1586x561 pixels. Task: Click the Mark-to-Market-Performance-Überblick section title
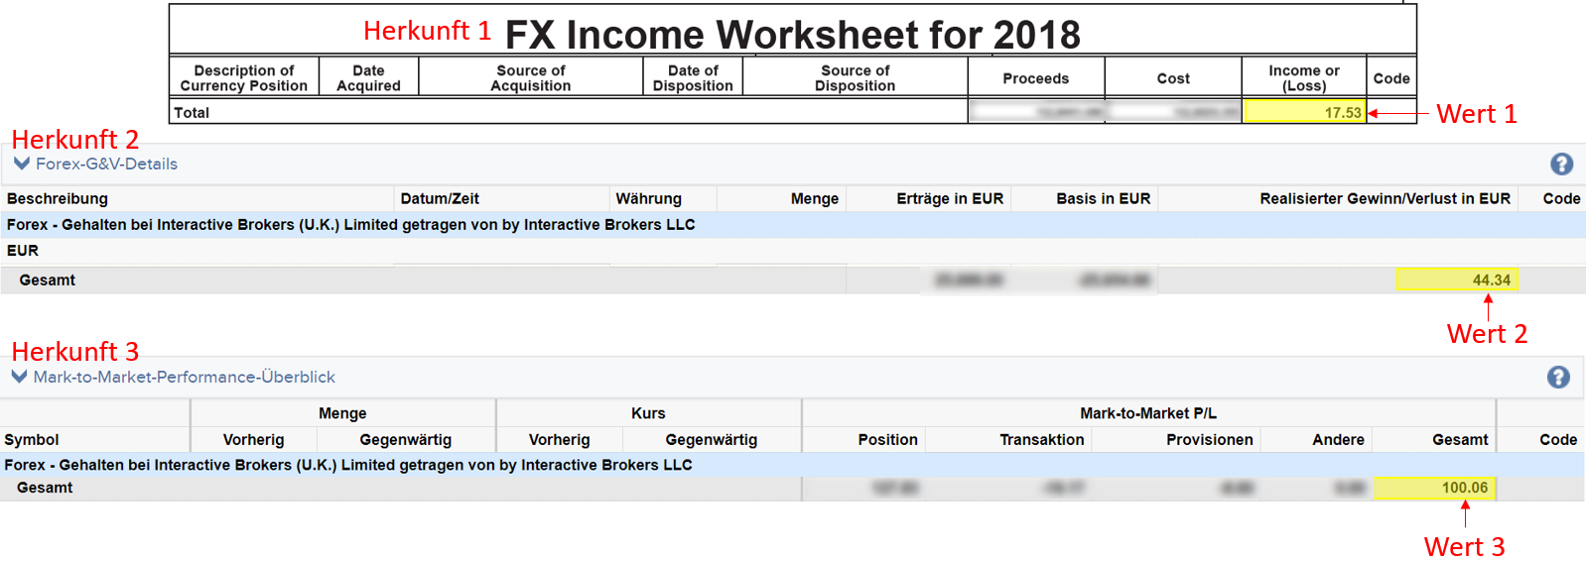click(x=184, y=378)
